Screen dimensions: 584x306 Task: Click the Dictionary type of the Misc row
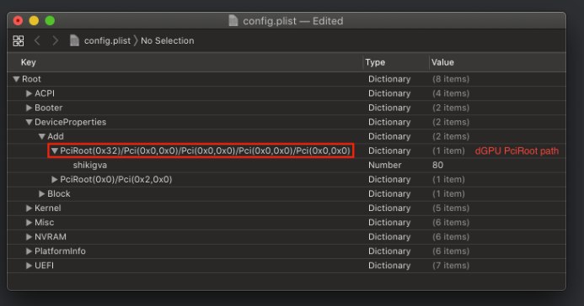tap(389, 223)
